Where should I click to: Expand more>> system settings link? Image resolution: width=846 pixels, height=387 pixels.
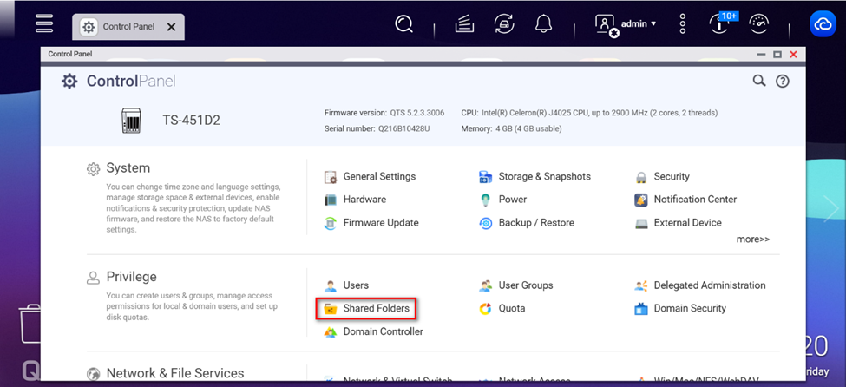pyautogui.click(x=752, y=239)
